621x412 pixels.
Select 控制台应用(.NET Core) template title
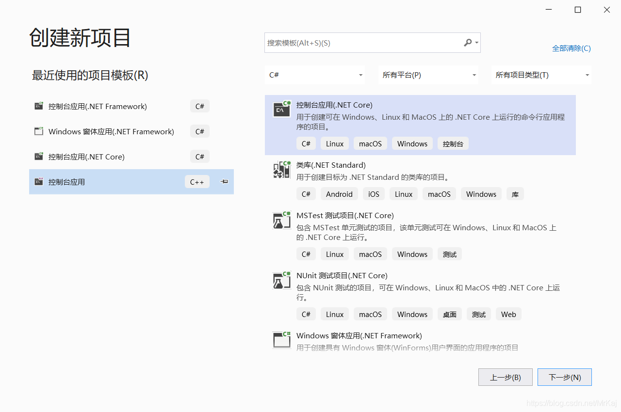click(334, 105)
